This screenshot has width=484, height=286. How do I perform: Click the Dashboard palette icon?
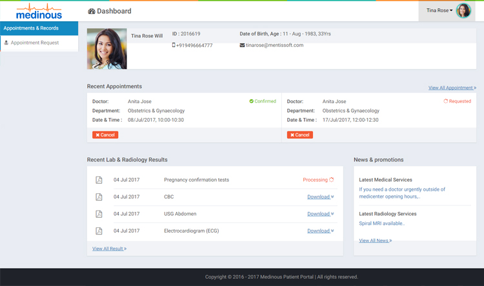tap(92, 11)
